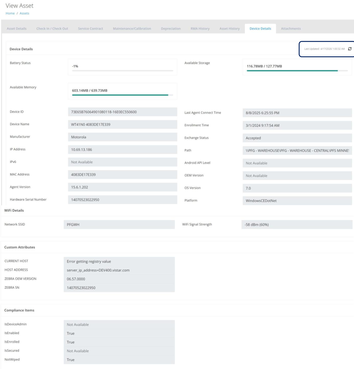354x369 pixels.
Task: Open the Asset Details tab
Action: tap(17, 29)
